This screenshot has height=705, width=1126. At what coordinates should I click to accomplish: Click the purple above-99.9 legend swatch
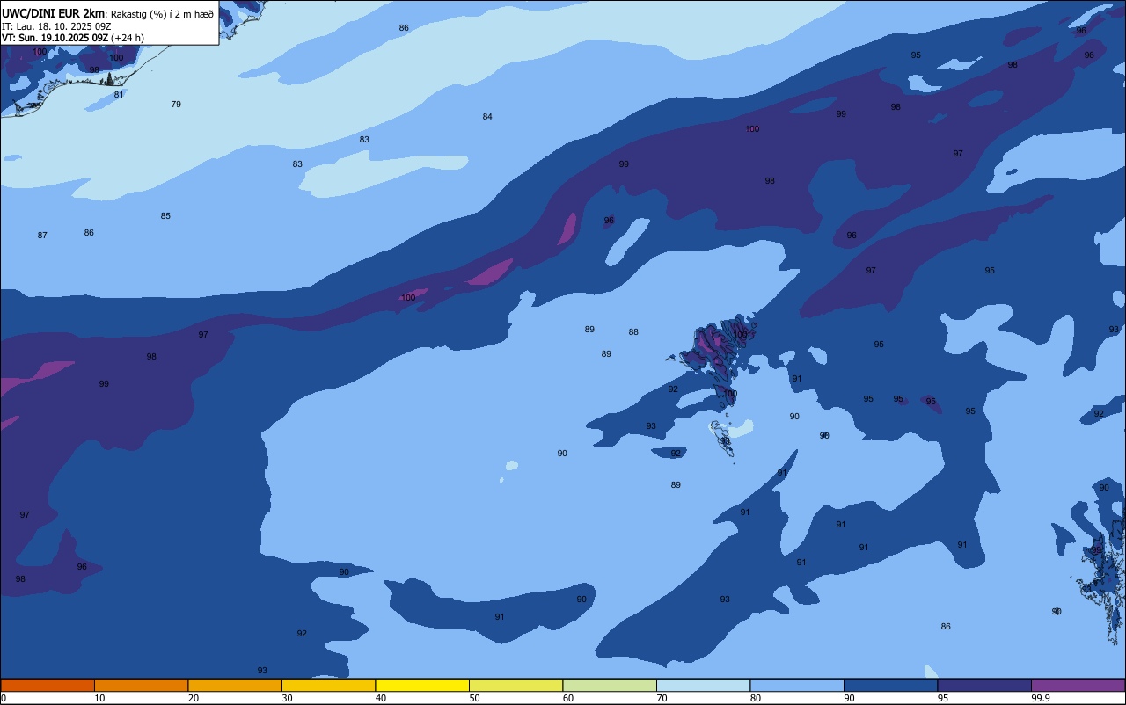coord(1078,685)
